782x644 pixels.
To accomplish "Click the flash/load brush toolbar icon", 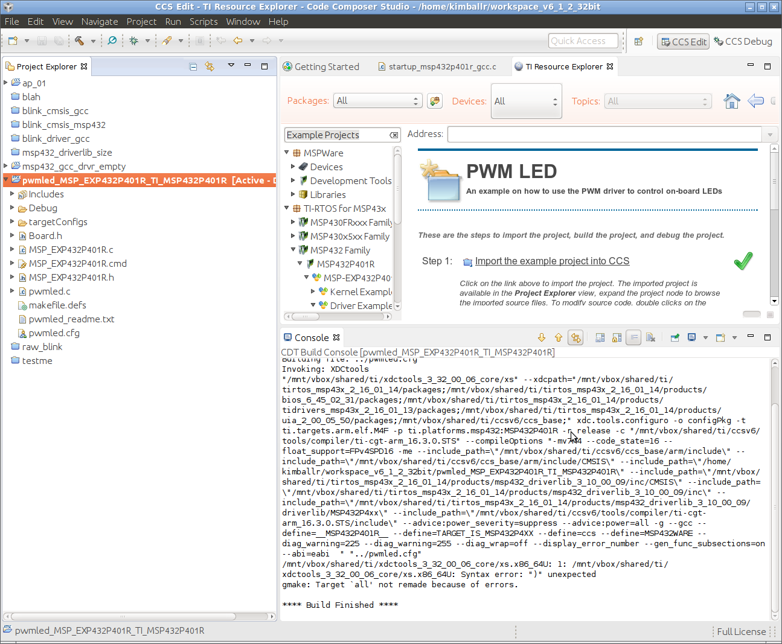I will [167, 41].
